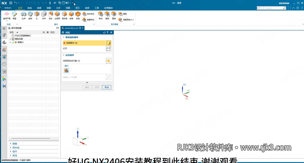Switch to the 显示 ribbon tab
Image resolution: width=304 pixels, height=163 pixels.
click(x=78, y=8)
